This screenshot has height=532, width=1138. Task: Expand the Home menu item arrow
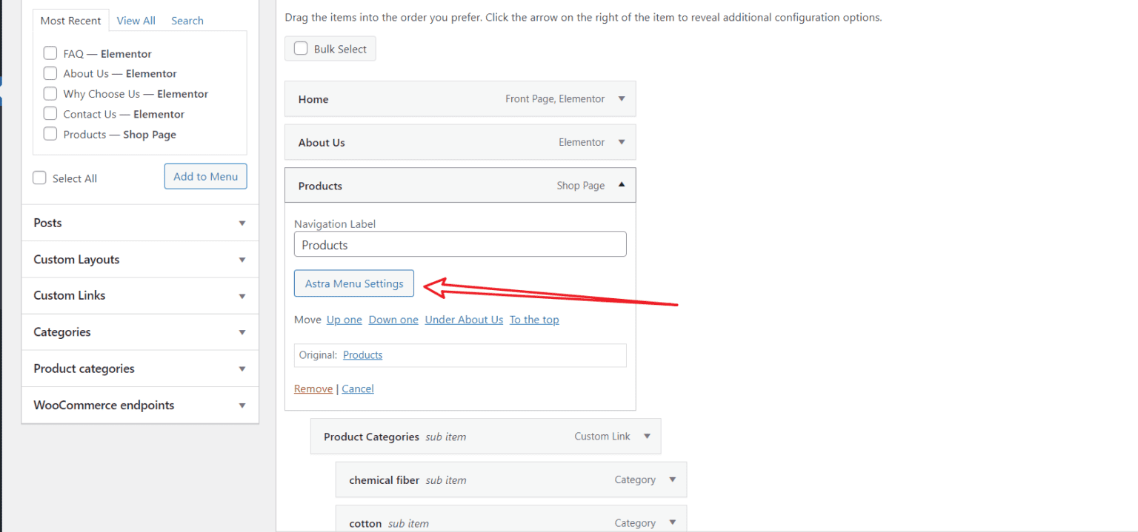(x=622, y=99)
